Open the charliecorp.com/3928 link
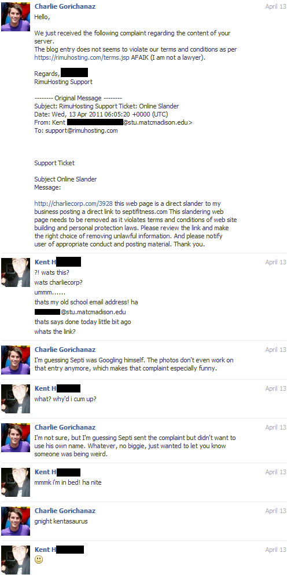Image resolution: width=291 pixels, height=578 pixels. [x=73, y=203]
